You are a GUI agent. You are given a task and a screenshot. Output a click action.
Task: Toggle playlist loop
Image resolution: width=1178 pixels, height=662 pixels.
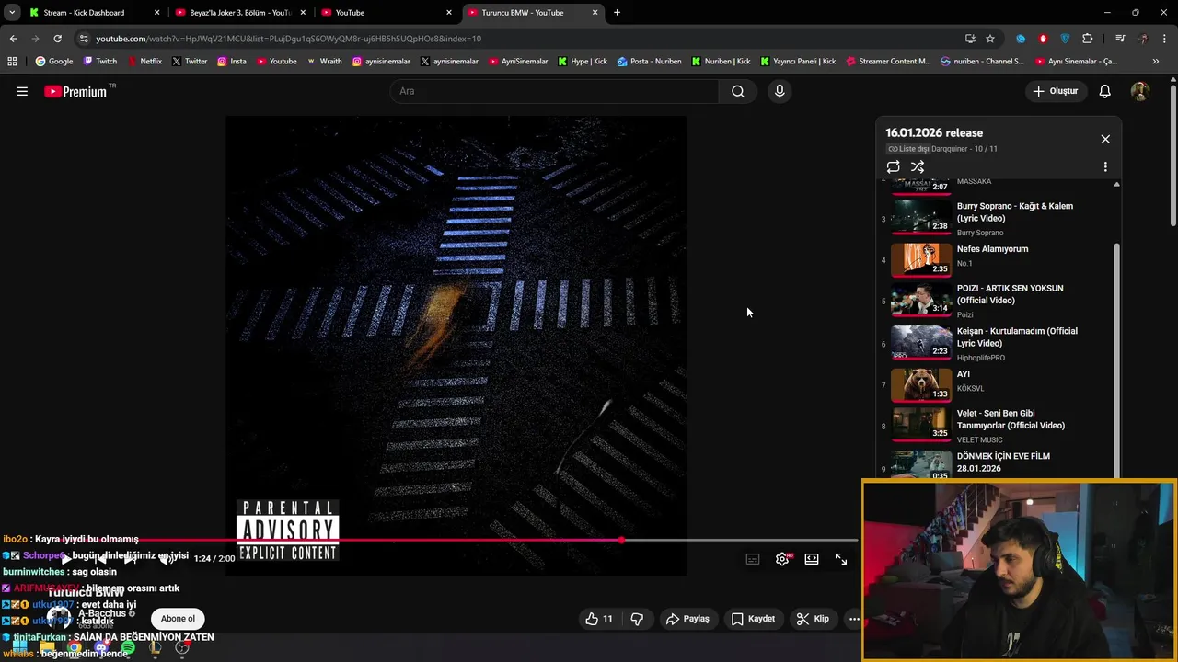point(893,166)
